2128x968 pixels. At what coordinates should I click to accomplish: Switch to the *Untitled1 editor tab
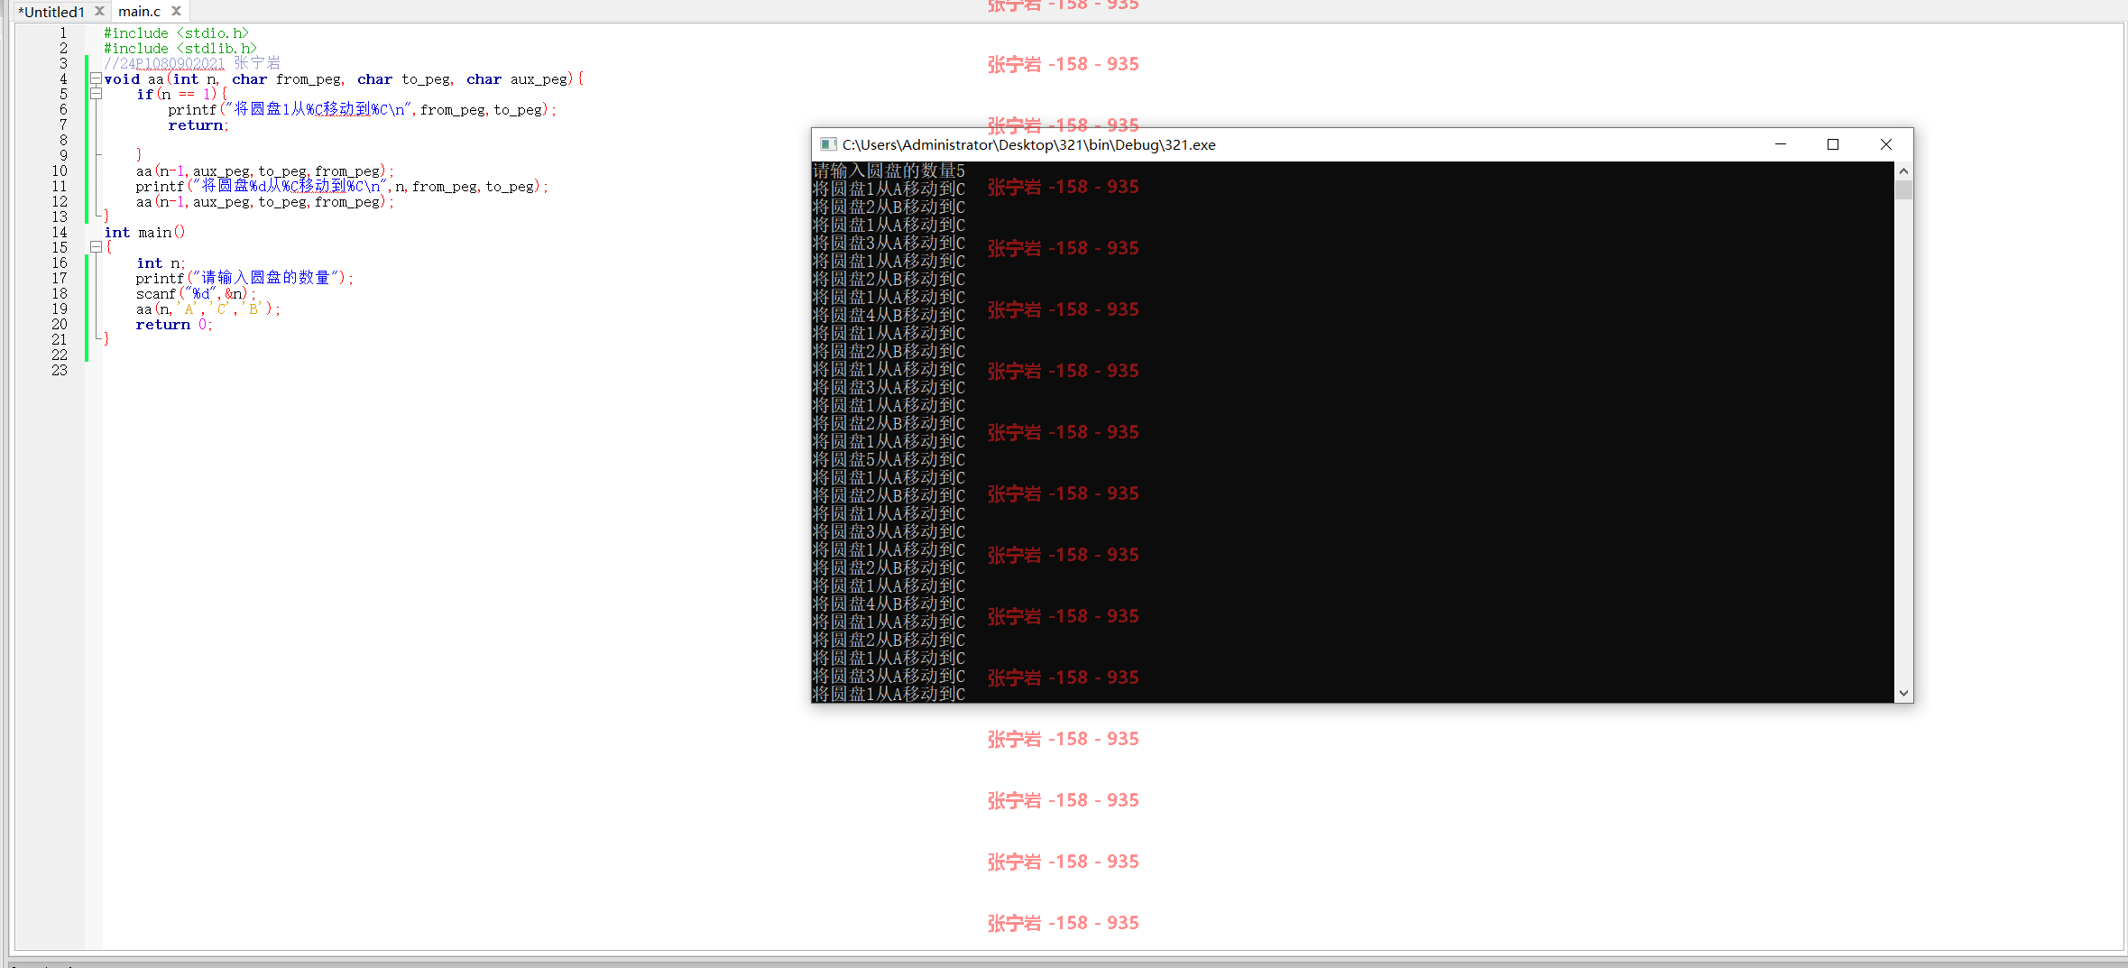point(51,12)
